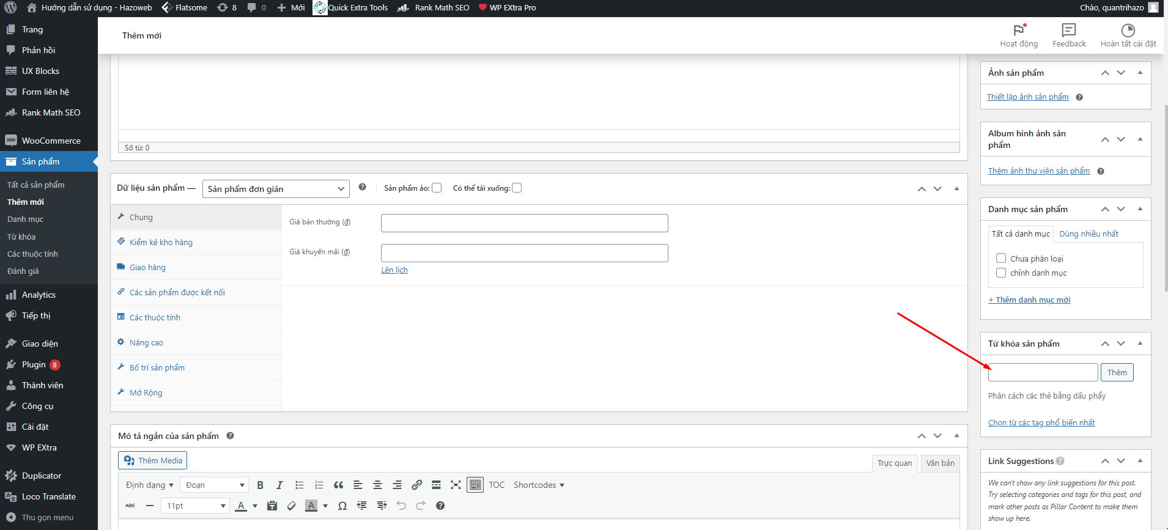Viewport: 1168px width, 530px height.
Task: Click the Thêm Media button
Action: tap(152, 460)
